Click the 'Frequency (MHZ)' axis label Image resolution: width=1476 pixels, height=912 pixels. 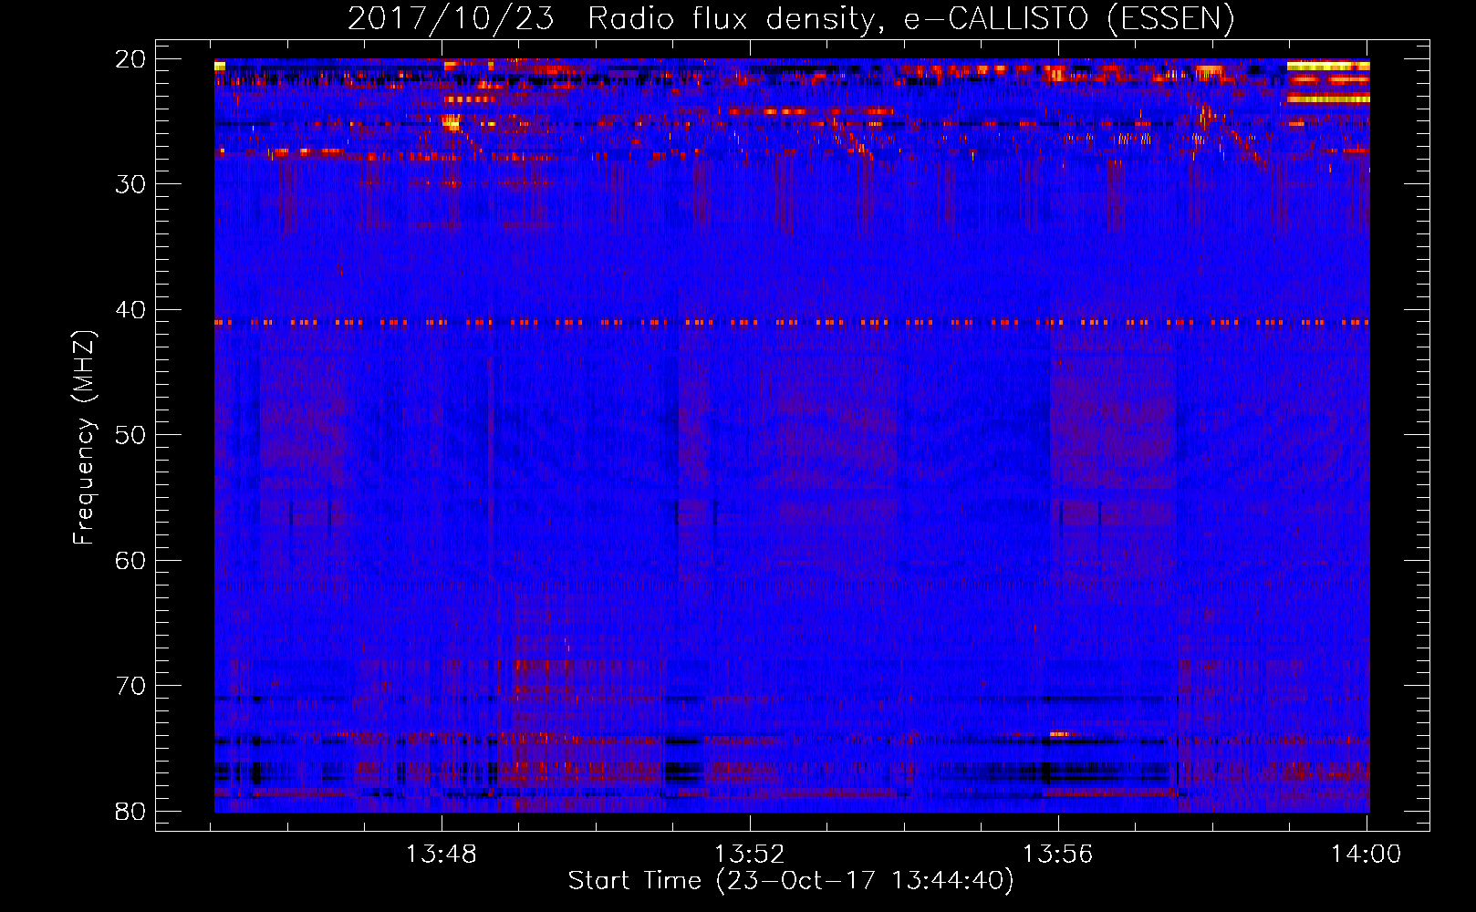(x=84, y=438)
